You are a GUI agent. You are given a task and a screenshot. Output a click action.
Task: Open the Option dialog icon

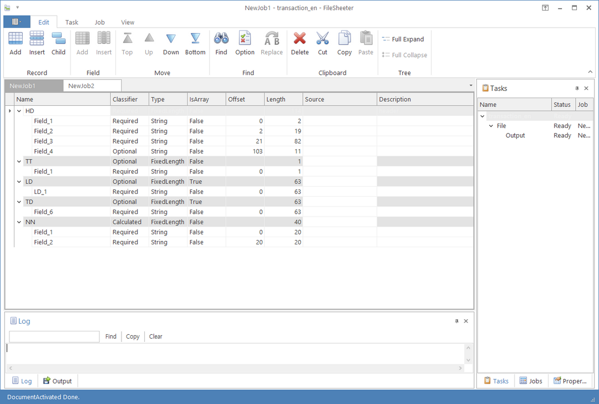[245, 39]
